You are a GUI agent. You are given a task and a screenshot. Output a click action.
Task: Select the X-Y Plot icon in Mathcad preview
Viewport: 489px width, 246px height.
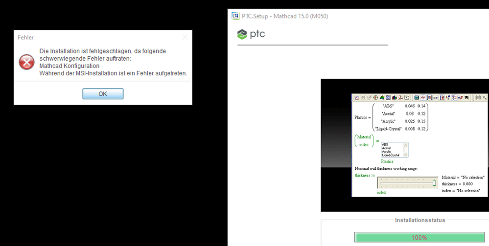tap(357, 98)
